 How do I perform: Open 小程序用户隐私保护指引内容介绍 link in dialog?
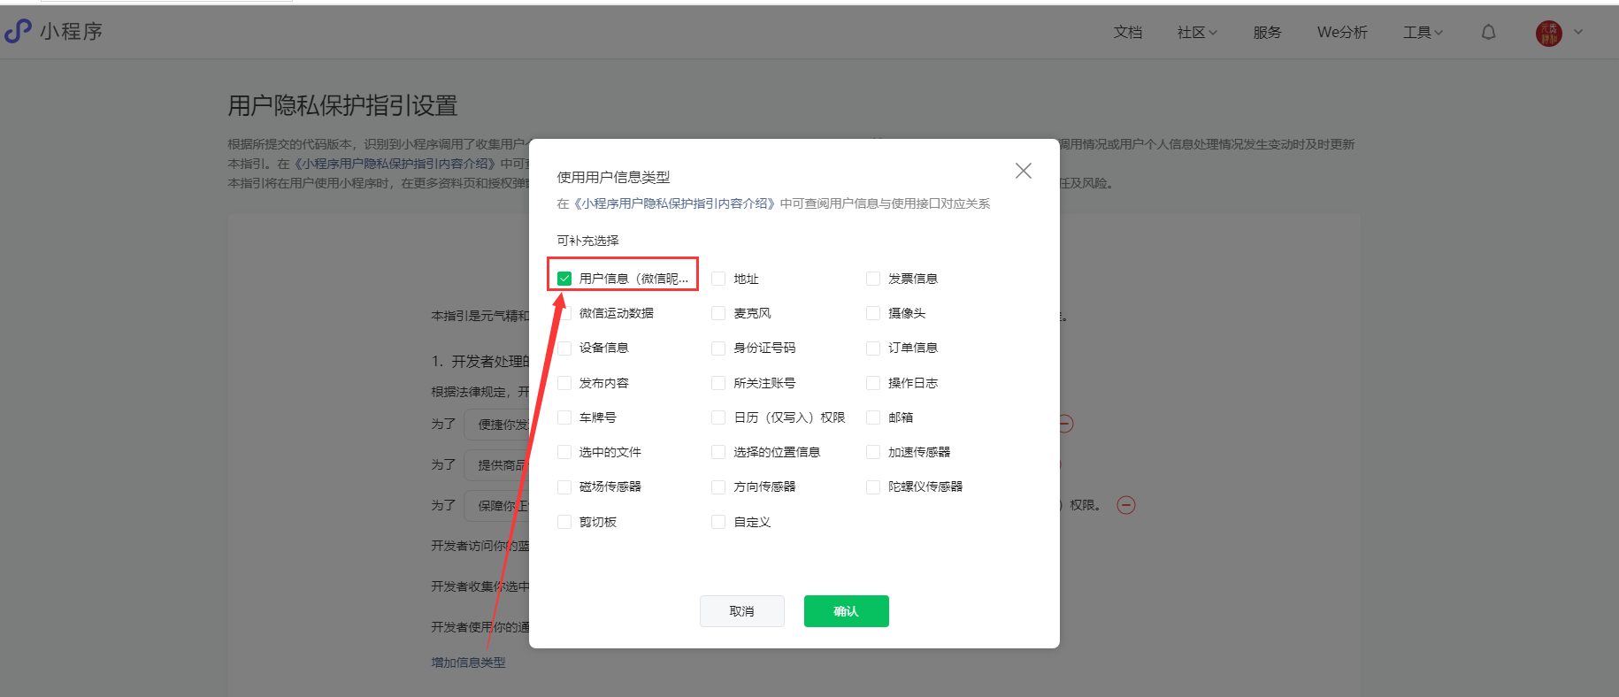pos(675,203)
